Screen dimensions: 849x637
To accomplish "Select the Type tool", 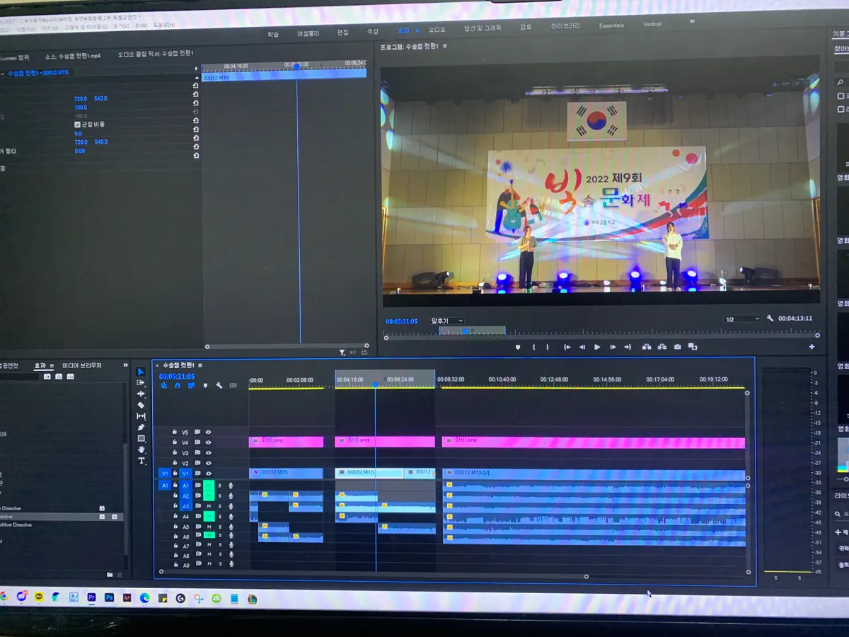I will point(141,461).
